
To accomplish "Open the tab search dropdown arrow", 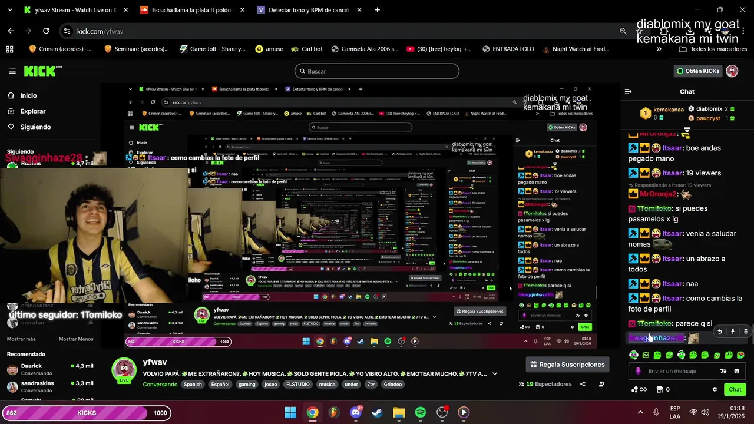I will [10, 10].
